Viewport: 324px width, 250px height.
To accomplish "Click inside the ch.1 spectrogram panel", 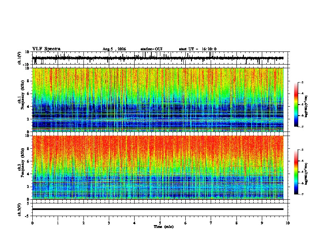I will [x=158, y=100].
